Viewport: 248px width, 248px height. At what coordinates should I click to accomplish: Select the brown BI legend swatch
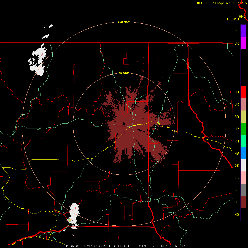pyautogui.click(x=243, y=202)
